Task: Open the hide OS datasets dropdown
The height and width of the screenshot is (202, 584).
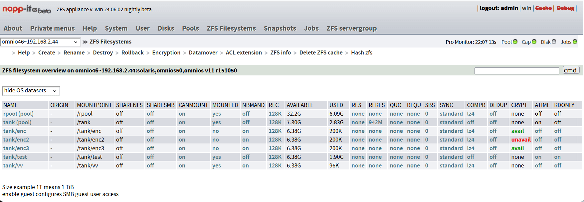Action: [x=31, y=91]
